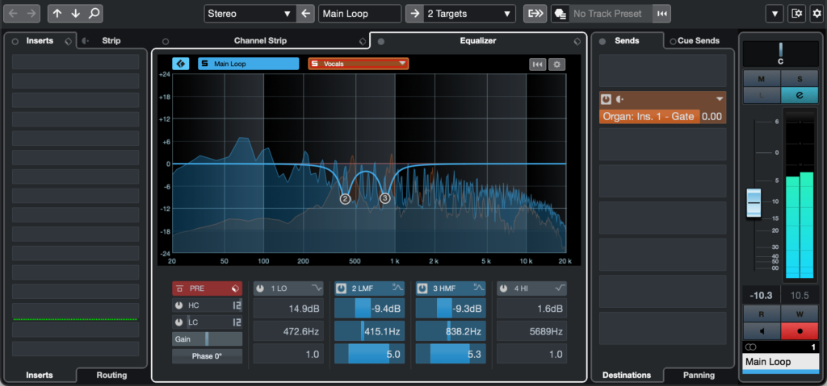This screenshot has height=386, width=827.
Task: Click the Phase 0° button
Action: click(208, 356)
